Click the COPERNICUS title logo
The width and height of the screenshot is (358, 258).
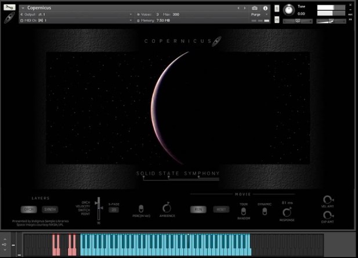[183, 41]
